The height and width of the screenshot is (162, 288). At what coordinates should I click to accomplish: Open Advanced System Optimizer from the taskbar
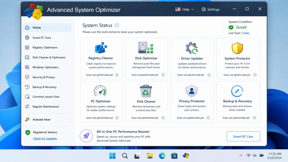(x=186, y=156)
